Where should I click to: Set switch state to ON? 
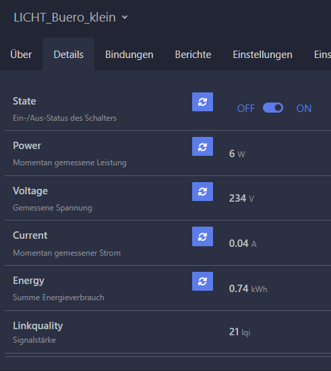point(304,109)
